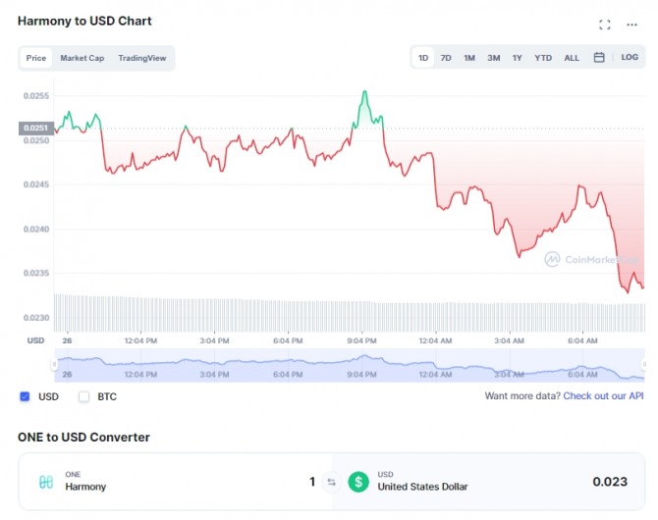
Task: Open the Check out our API link
Action: tap(603, 396)
